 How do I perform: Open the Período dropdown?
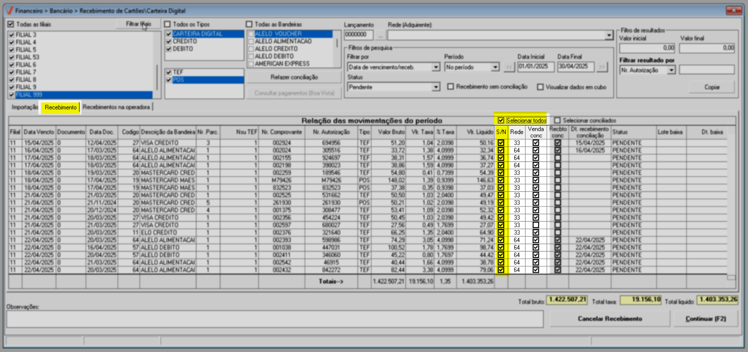click(x=495, y=67)
